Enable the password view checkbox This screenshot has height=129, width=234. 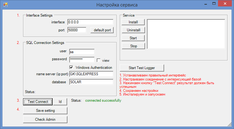[x=99, y=61]
